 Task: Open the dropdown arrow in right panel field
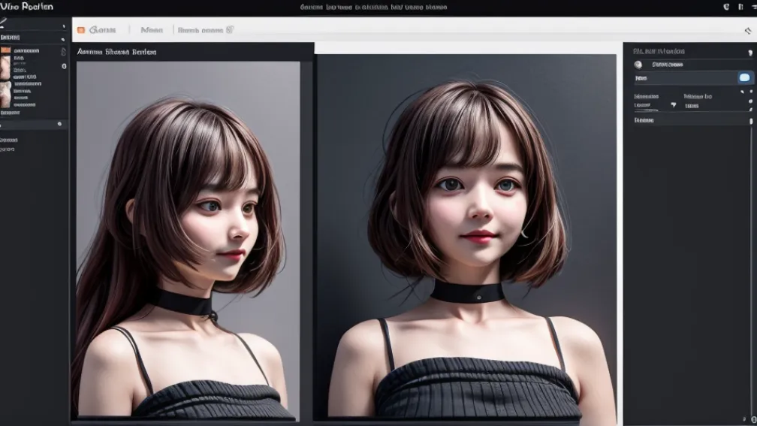click(673, 105)
